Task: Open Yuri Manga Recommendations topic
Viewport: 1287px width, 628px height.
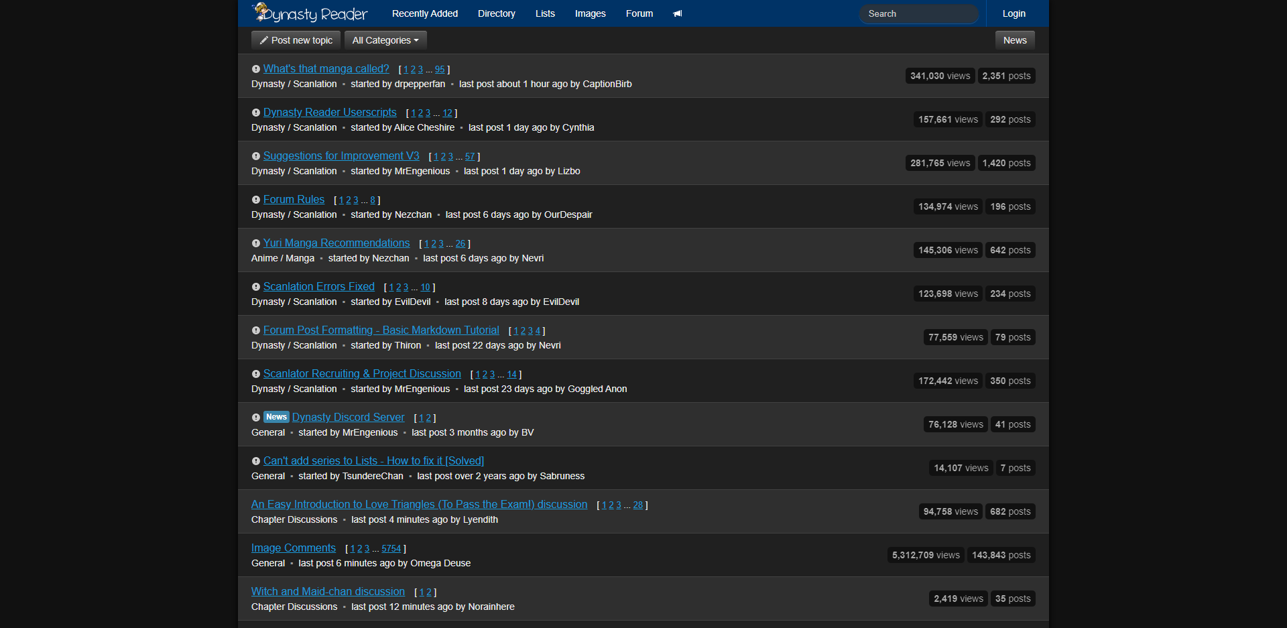Action: pos(336,243)
